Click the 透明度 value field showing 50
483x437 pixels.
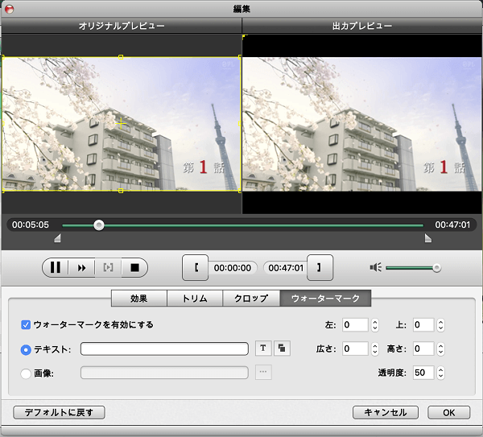[x=423, y=373]
